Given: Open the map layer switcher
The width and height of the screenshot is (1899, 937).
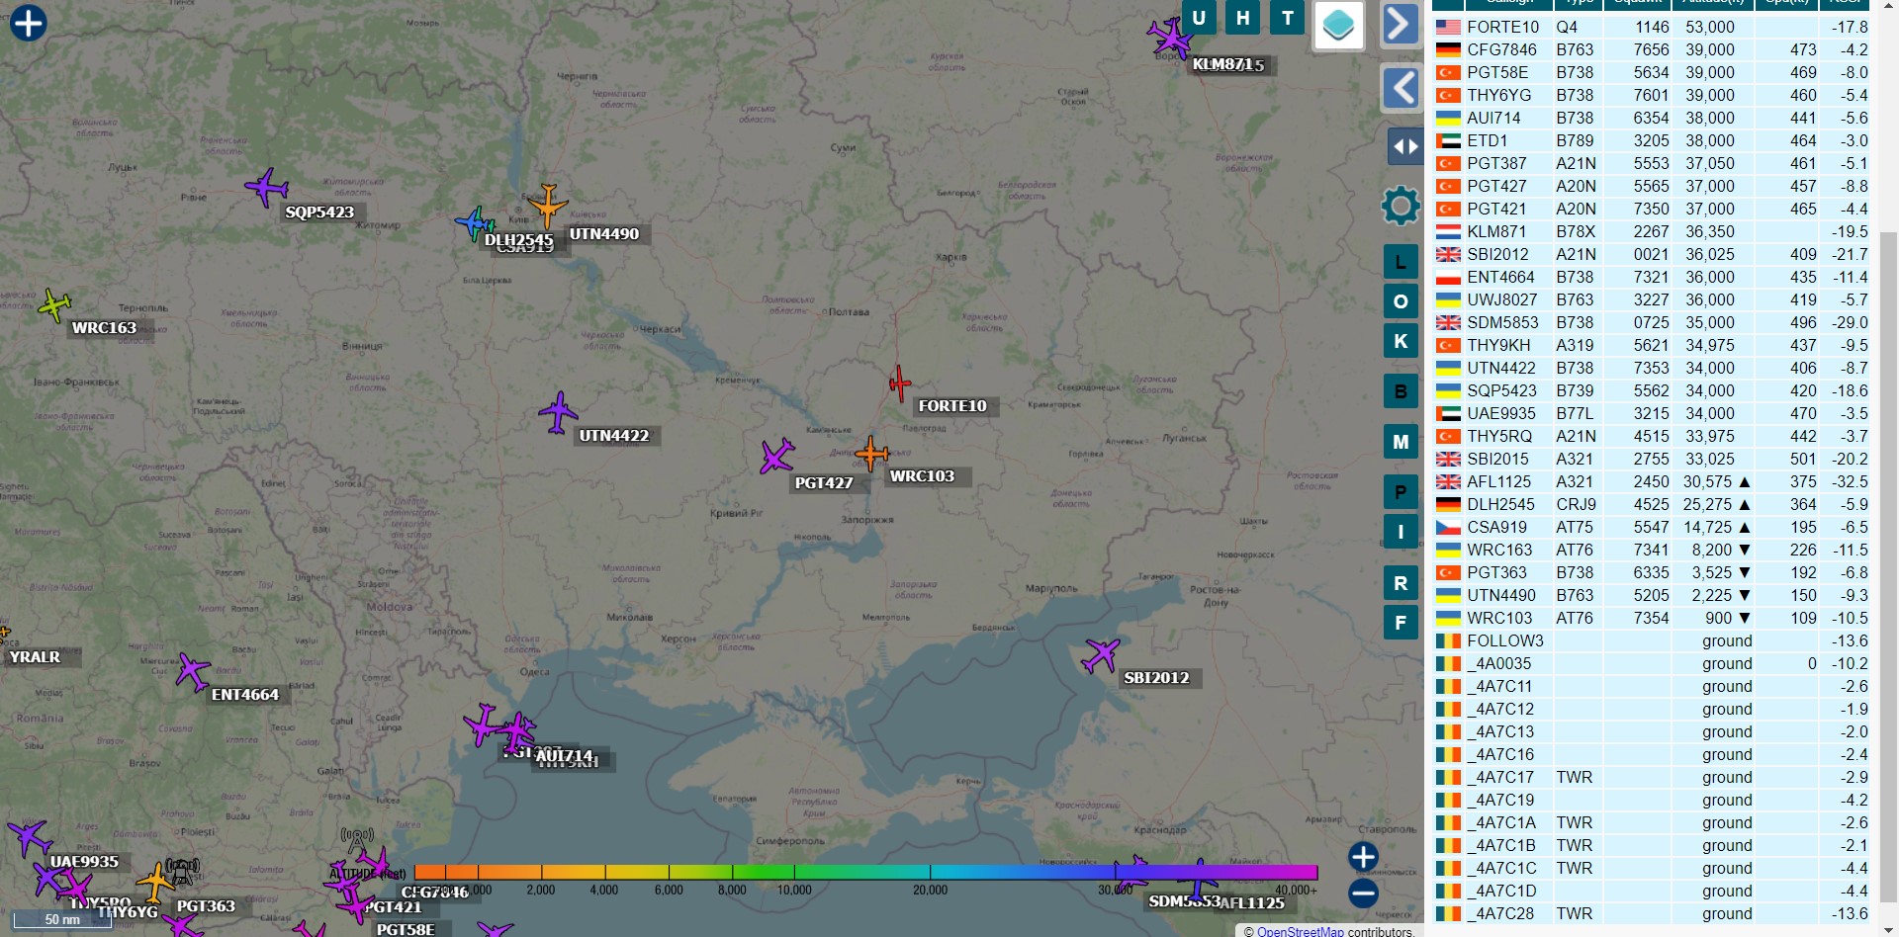Looking at the screenshot, I should [1338, 25].
